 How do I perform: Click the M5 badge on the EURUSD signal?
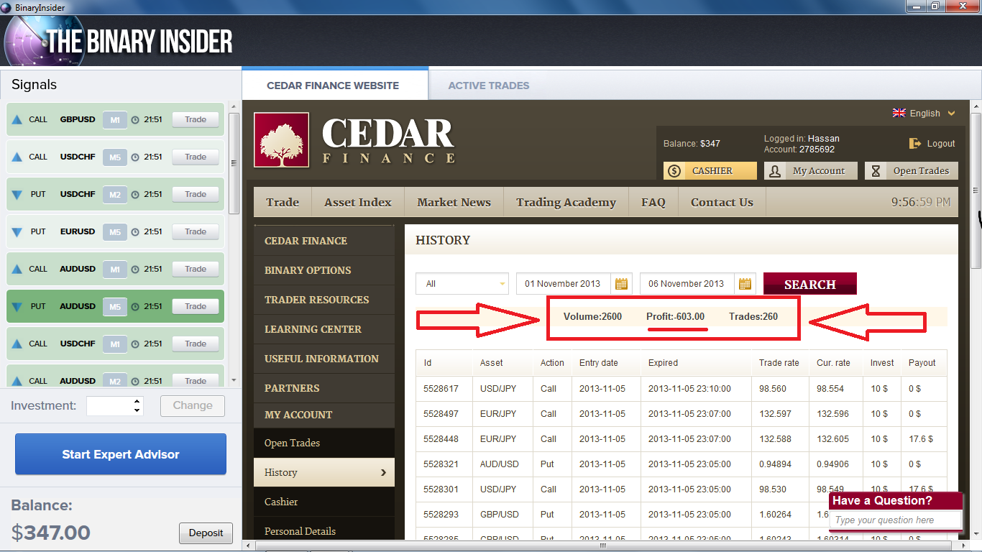pyautogui.click(x=115, y=231)
